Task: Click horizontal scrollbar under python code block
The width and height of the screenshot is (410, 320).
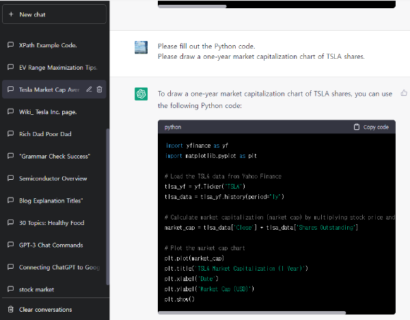Action: pos(251,312)
